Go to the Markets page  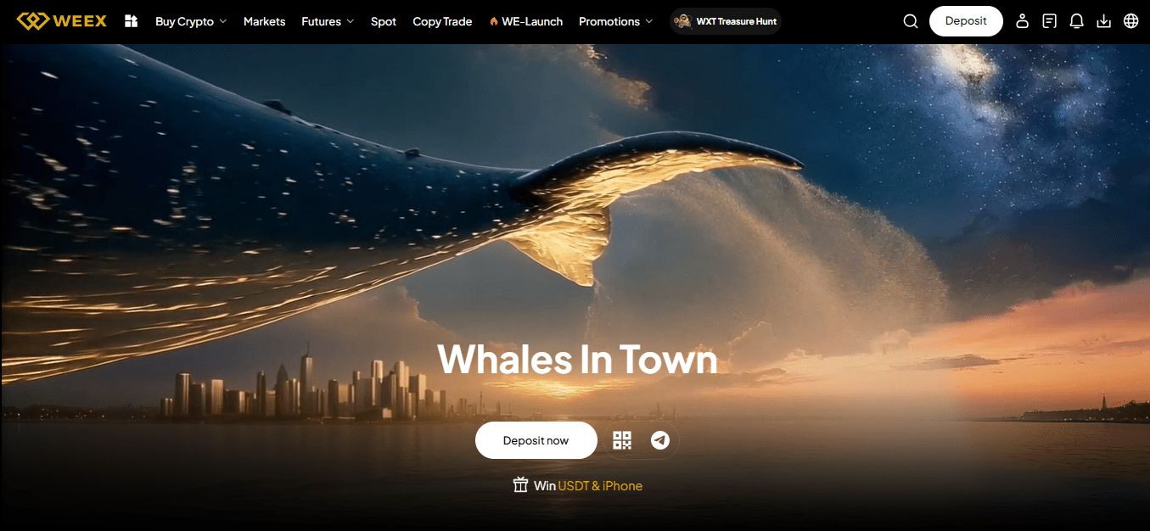point(264,21)
